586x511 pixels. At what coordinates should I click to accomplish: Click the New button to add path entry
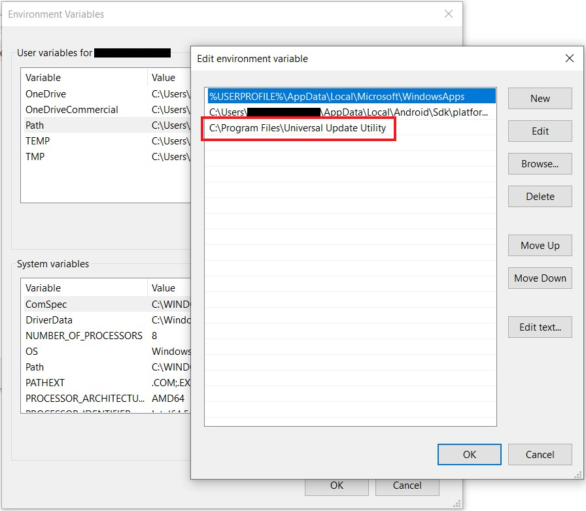point(540,98)
